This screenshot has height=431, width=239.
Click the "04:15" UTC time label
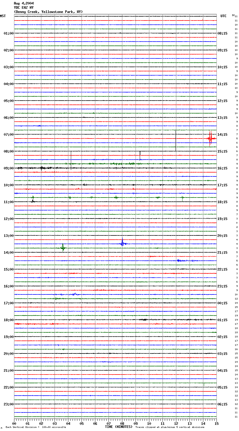(222, 371)
